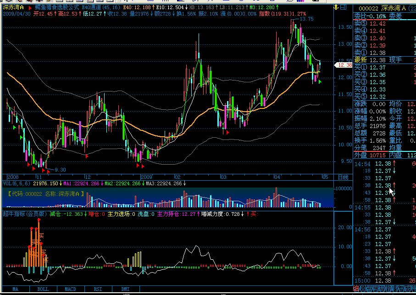Click the green signal arrow under the latest candle
This screenshot has height=295, width=416.
click(x=320, y=82)
